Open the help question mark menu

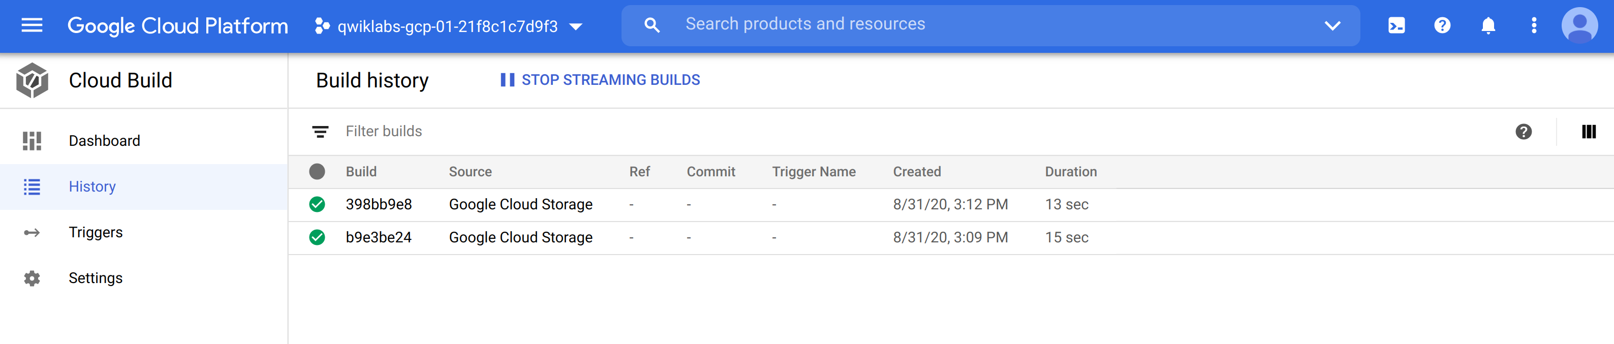pos(1442,26)
